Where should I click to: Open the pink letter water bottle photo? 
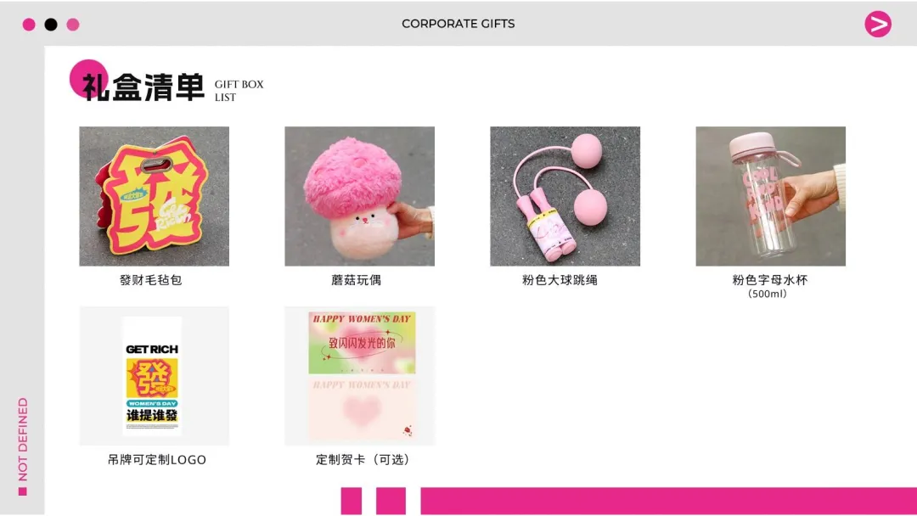[x=771, y=196]
